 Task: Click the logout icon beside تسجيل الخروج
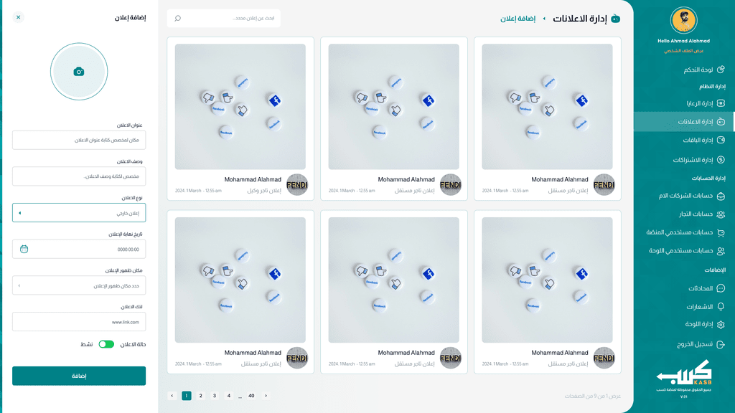pos(721,344)
